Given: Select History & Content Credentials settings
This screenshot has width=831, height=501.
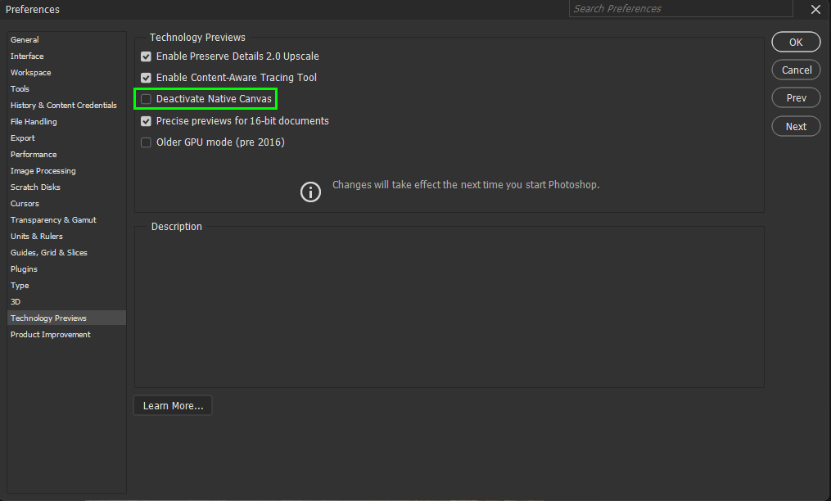Looking at the screenshot, I should pos(63,105).
